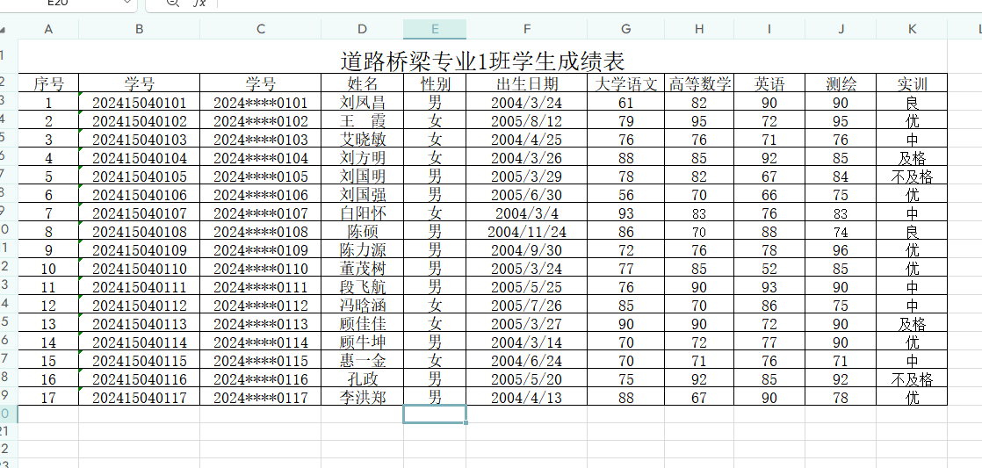Viewport: 982px width, 468px height.
Task: Select 英语 score 52 for 董茂树
Action: 769,269
